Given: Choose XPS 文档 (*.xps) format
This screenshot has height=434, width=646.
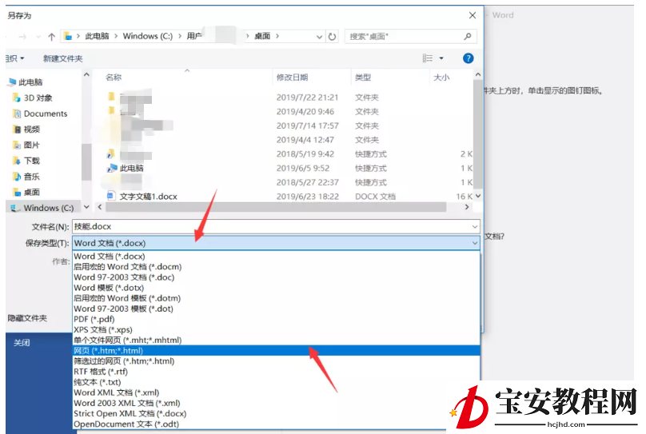Looking at the screenshot, I should 276,330.
